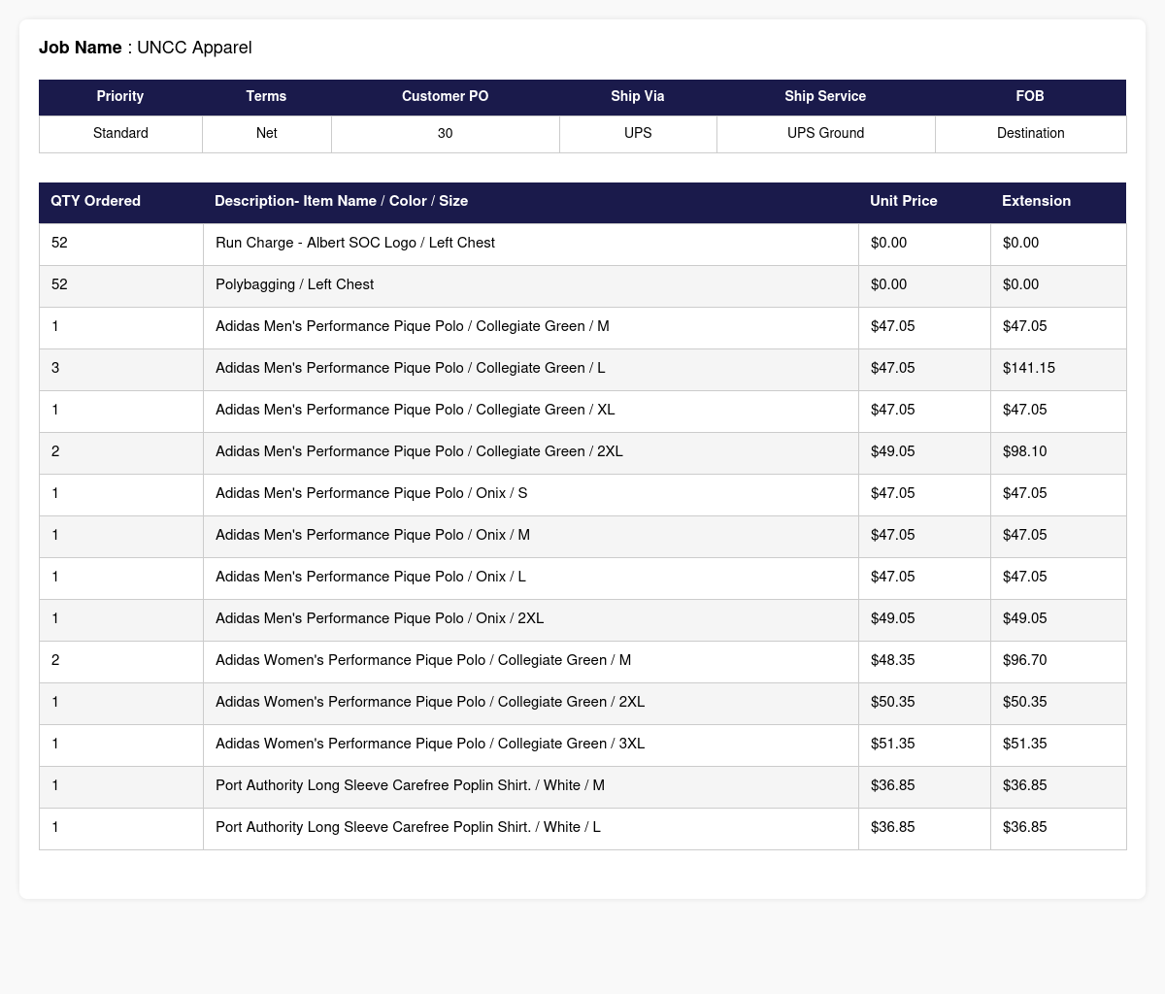Screen dimensions: 1165x994
Task: Click the $51.35 extension value
Action: click(x=1025, y=744)
